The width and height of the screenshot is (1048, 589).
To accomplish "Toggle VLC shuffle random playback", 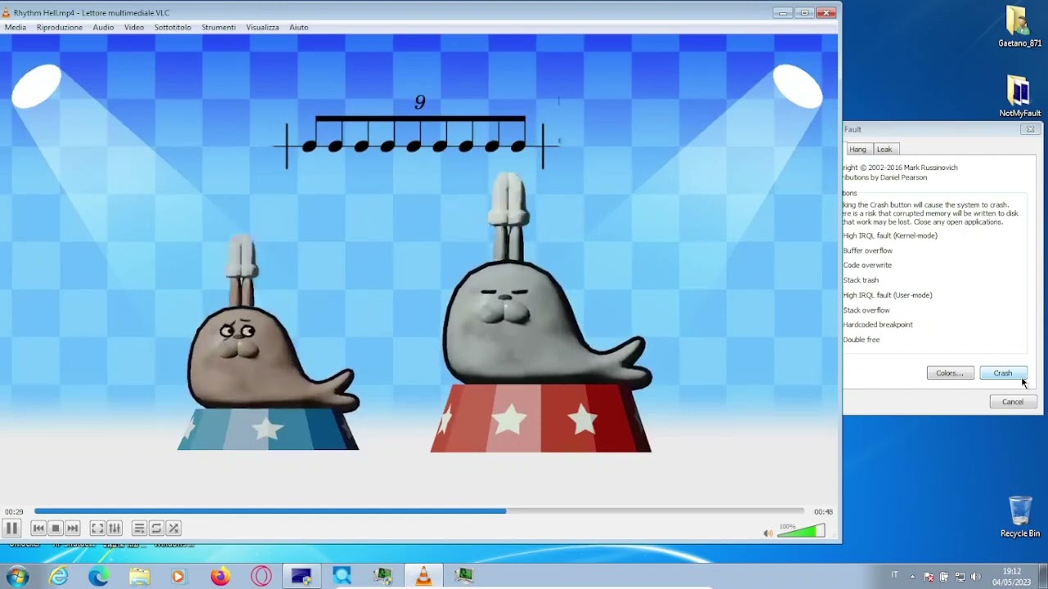I will (x=174, y=528).
